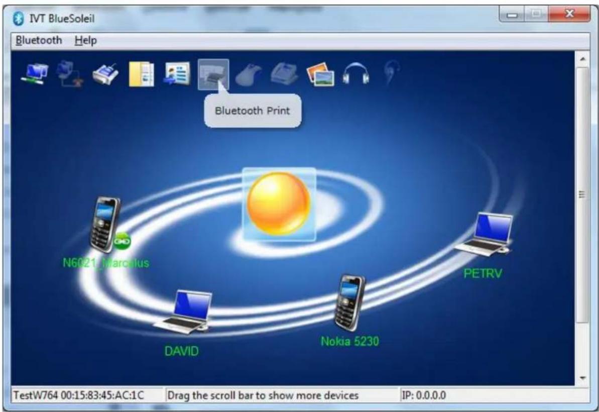This screenshot has height=412, width=599.
Task: Click the PETRV label text
Action: 483,273
